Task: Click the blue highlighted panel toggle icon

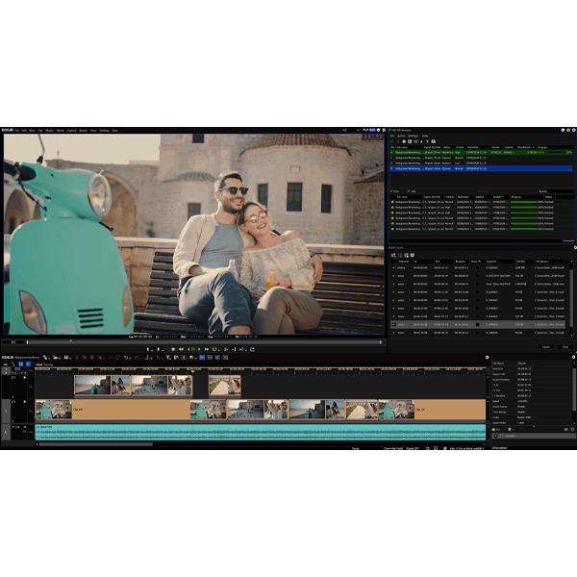Action: pyautogui.click(x=202, y=358)
